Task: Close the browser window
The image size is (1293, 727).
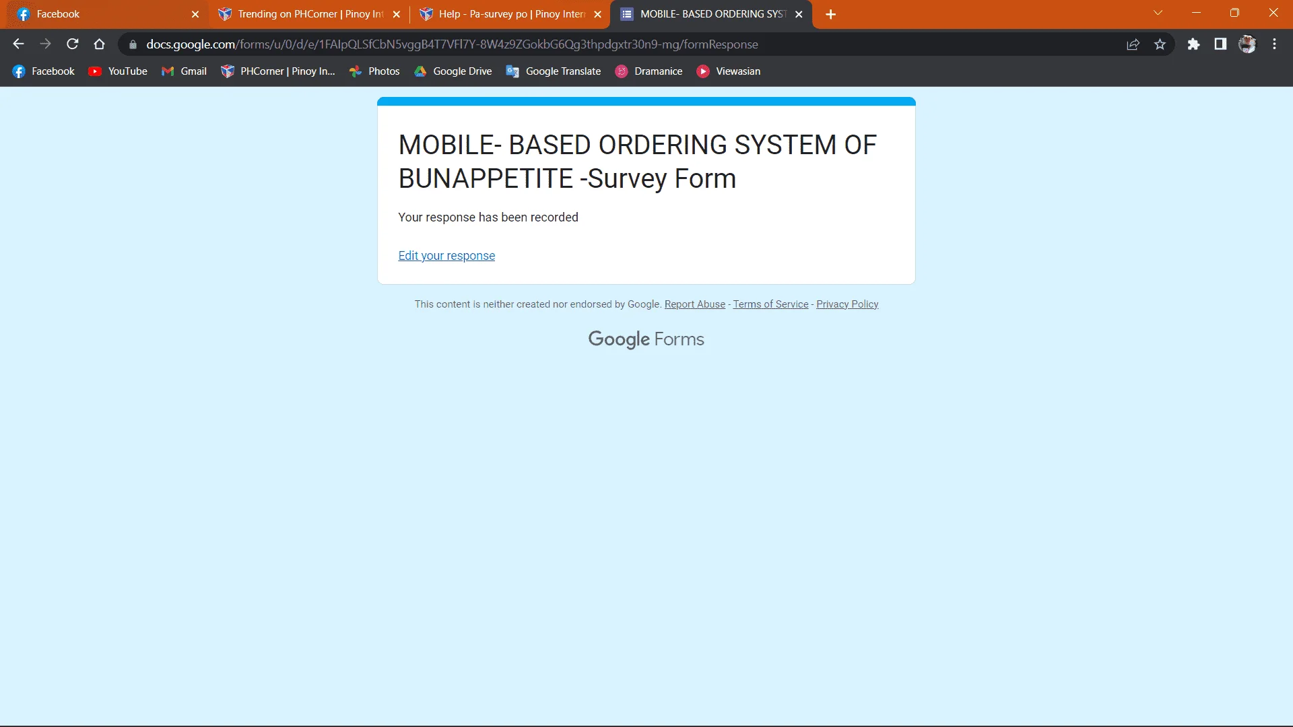Action: [1273, 13]
